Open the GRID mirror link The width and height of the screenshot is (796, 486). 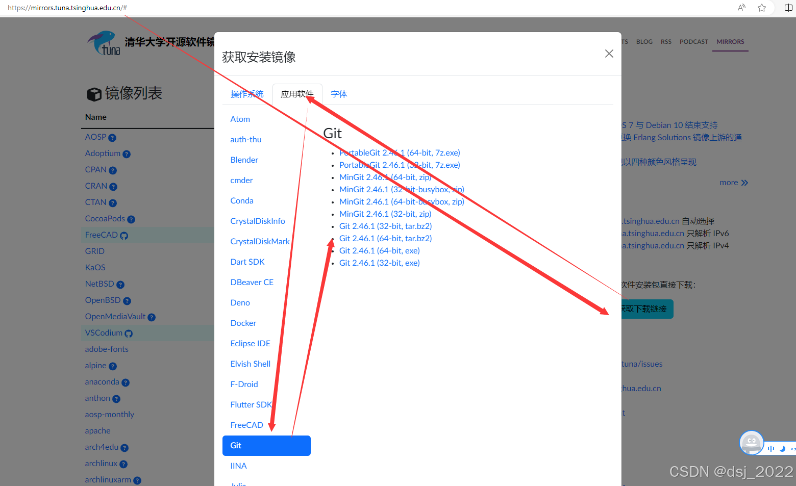click(95, 251)
